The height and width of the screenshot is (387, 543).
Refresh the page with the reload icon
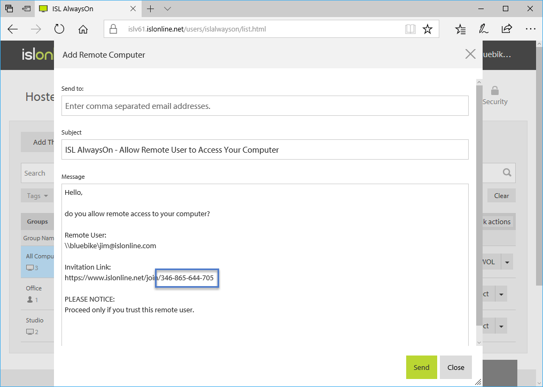coord(59,29)
